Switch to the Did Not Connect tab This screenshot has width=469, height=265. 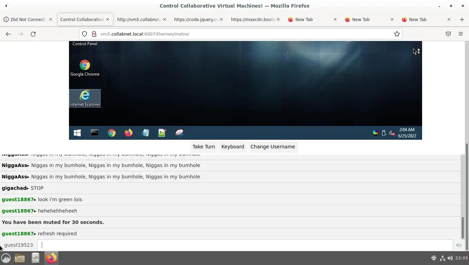[x=28, y=19]
